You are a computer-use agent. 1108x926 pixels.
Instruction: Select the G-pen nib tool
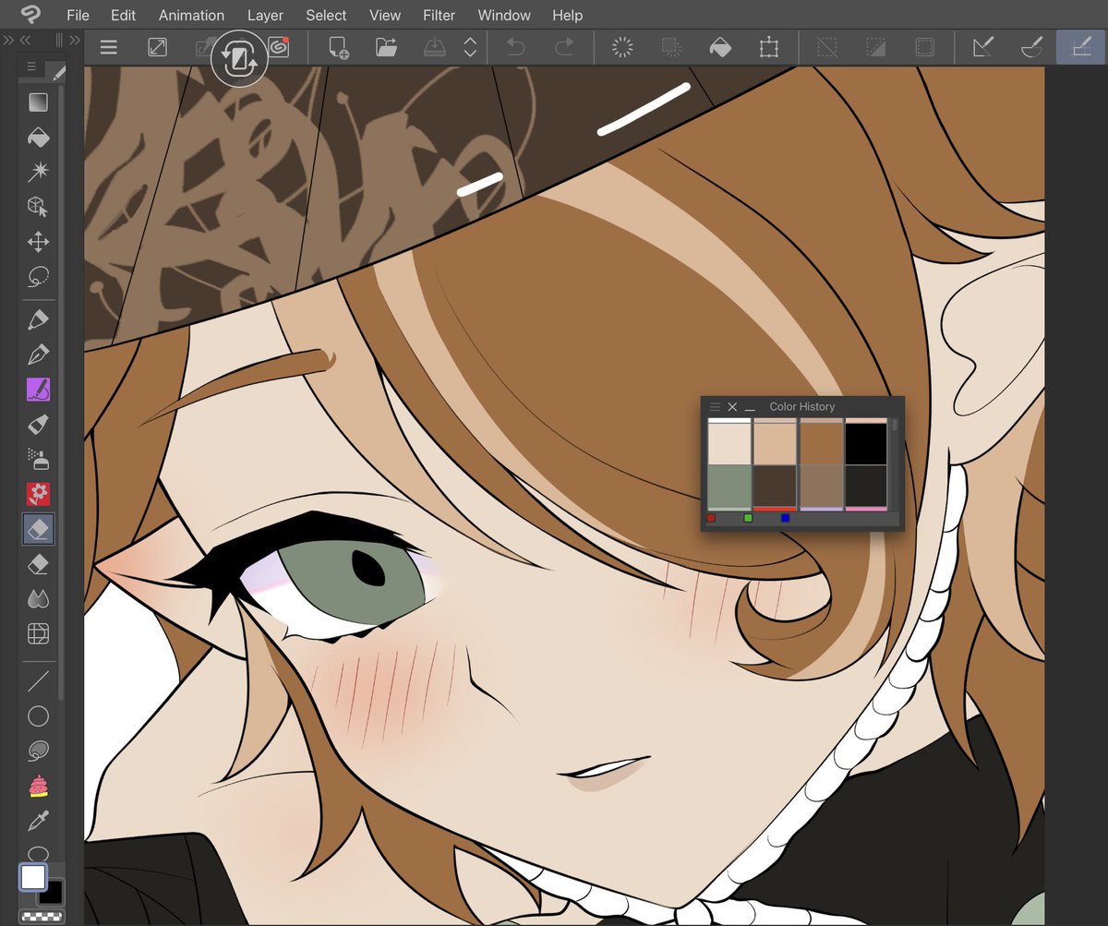pos(38,355)
